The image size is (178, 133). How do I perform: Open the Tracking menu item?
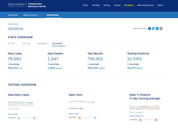pyautogui.click(x=96, y=5)
